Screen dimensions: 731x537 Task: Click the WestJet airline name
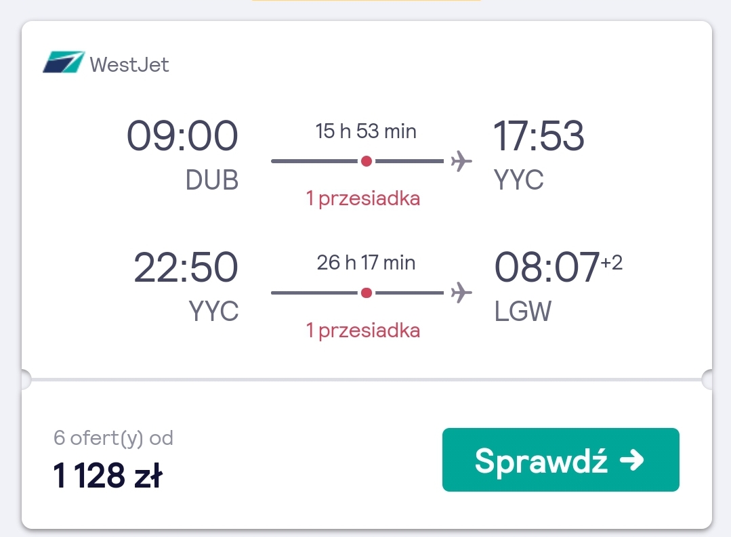pyautogui.click(x=129, y=64)
